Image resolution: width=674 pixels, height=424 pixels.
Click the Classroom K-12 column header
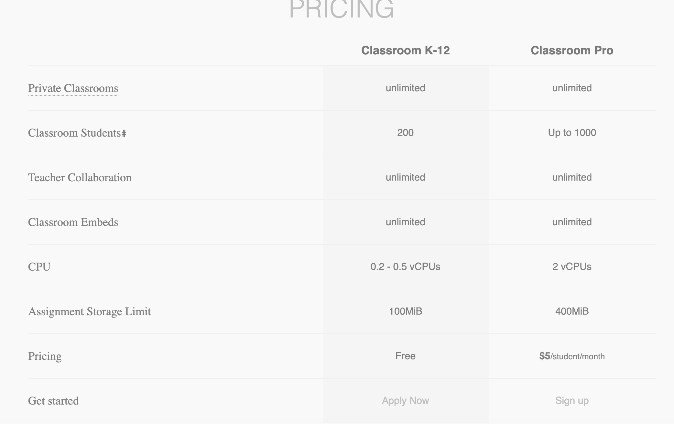tap(405, 50)
